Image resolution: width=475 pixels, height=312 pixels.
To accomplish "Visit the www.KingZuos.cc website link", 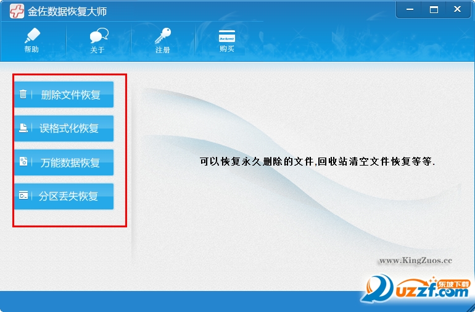I will tap(415, 261).
